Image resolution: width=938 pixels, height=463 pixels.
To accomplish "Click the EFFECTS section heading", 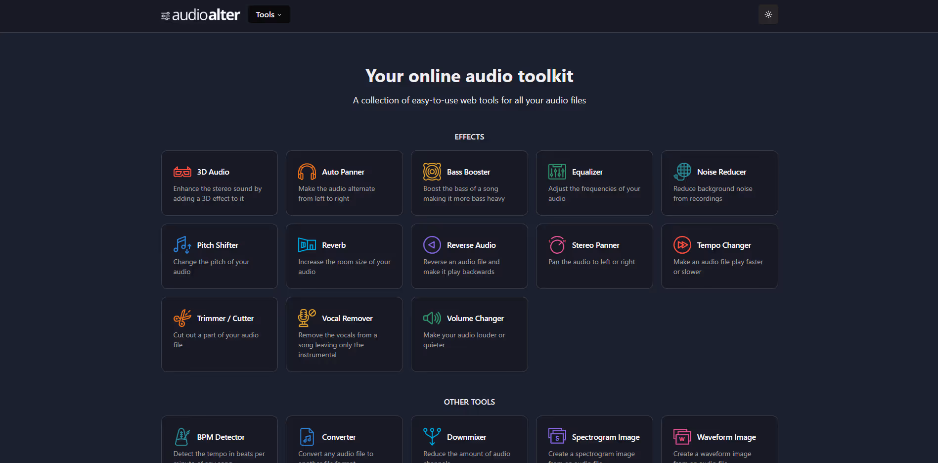I will point(469,137).
